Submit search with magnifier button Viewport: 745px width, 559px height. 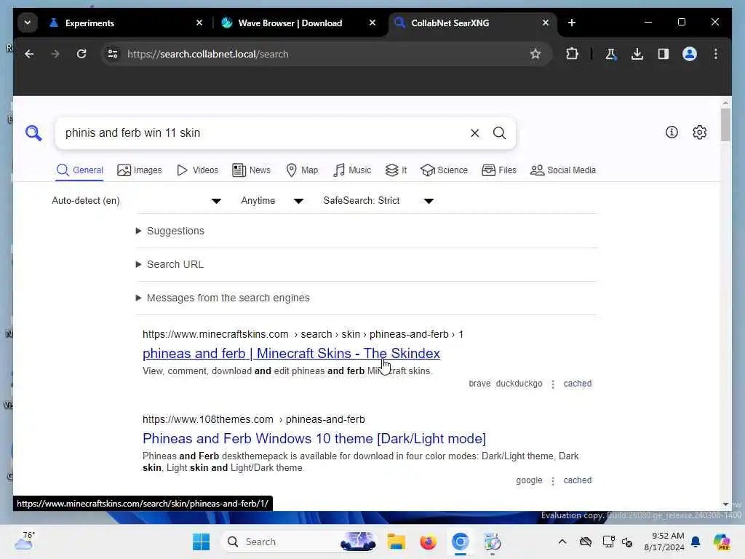[499, 133]
